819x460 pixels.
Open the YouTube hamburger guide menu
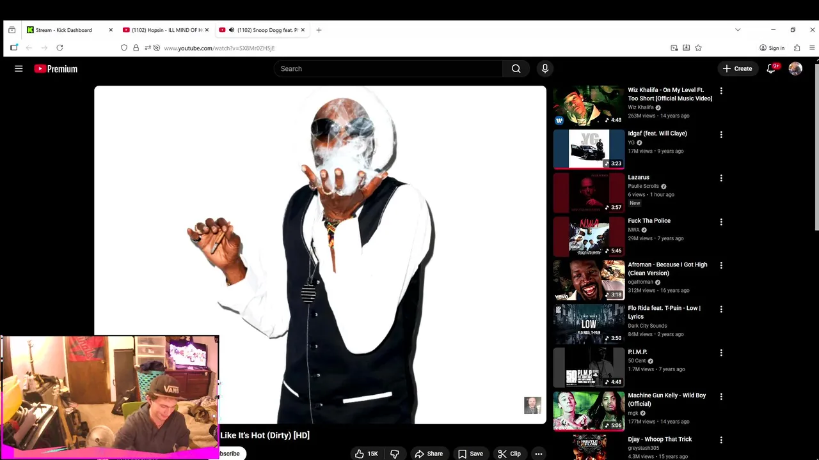pos(19,68)
